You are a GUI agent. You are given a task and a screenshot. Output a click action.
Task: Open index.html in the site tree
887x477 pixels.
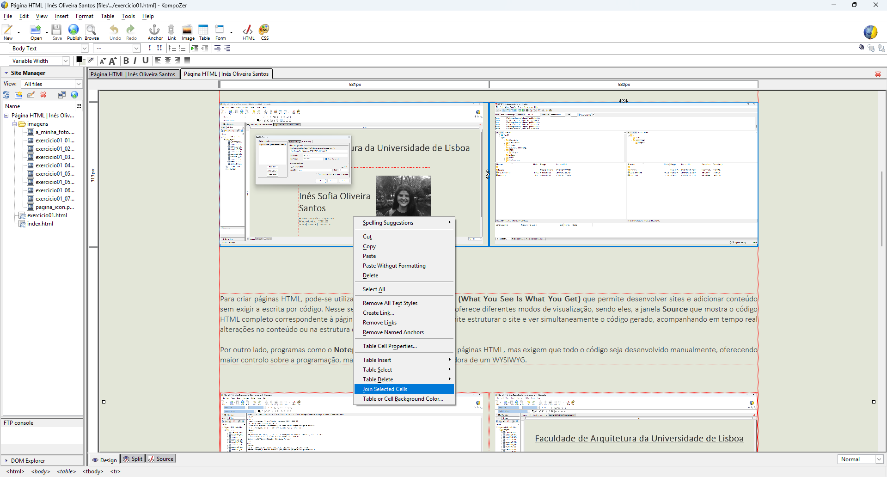(x=40, y=224)
